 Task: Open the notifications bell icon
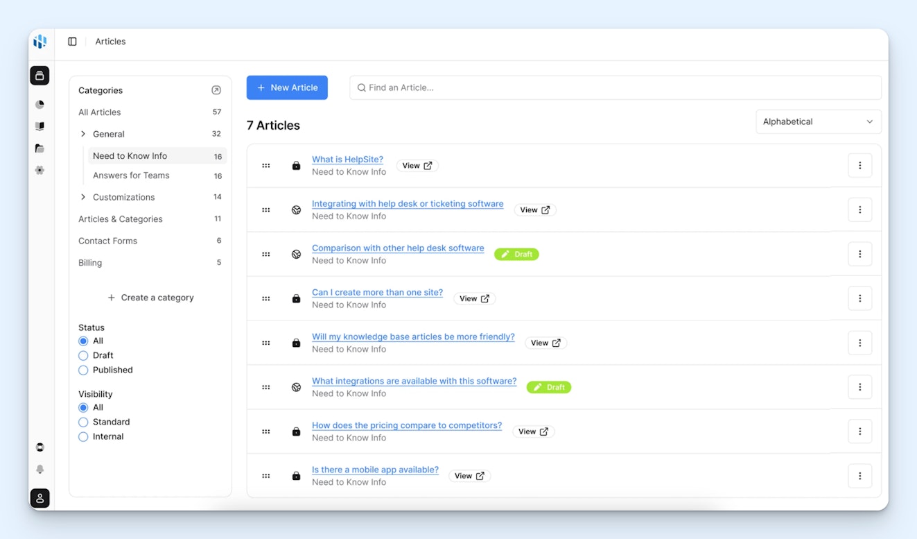pos(40,470)
